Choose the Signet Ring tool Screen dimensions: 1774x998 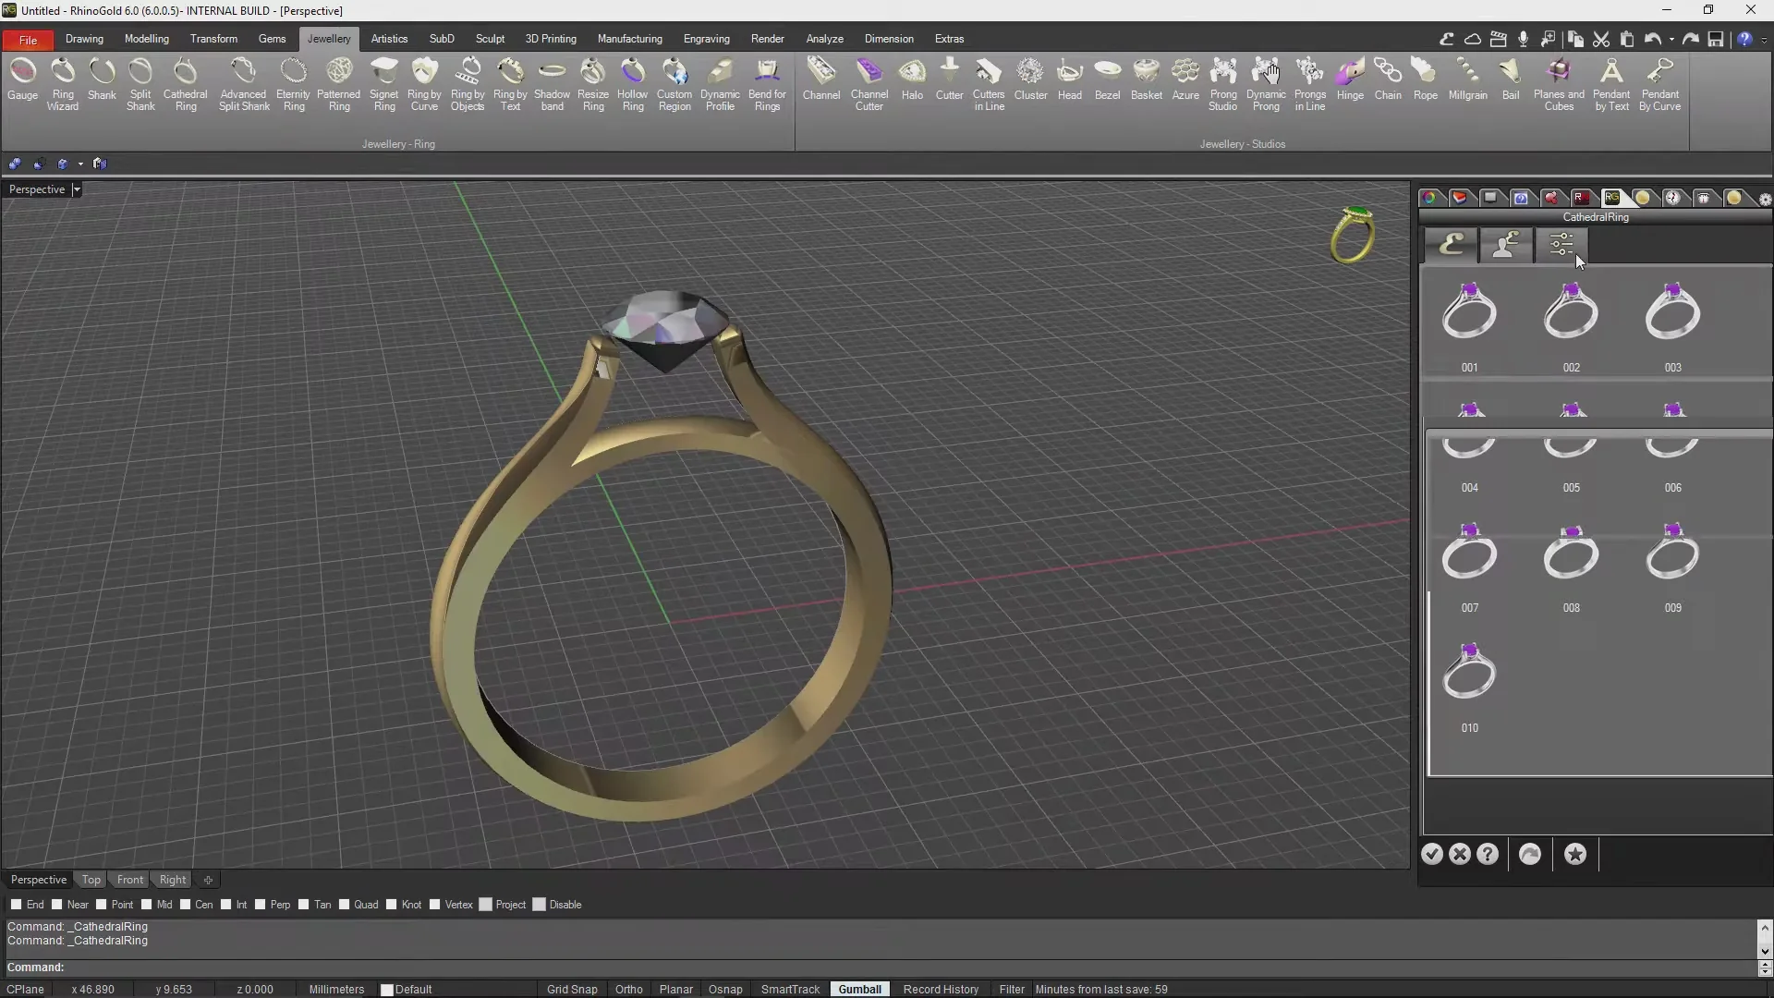click(x=384, y=84)
